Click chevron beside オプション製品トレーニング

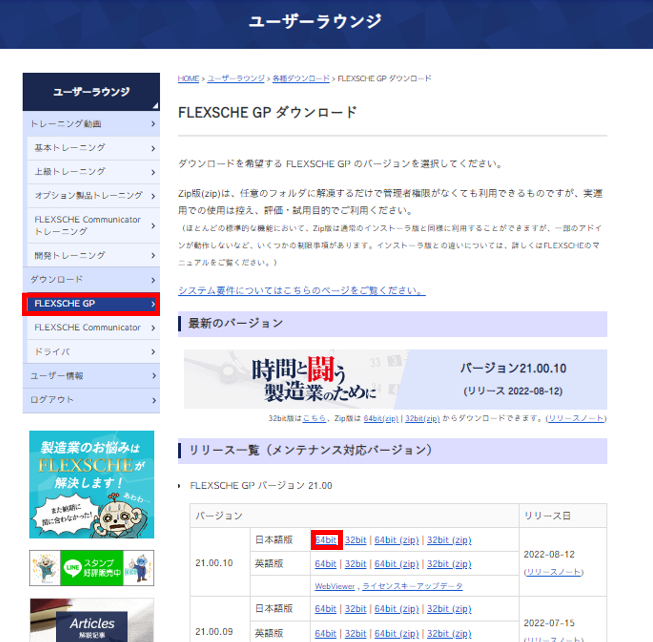point(153,196)
